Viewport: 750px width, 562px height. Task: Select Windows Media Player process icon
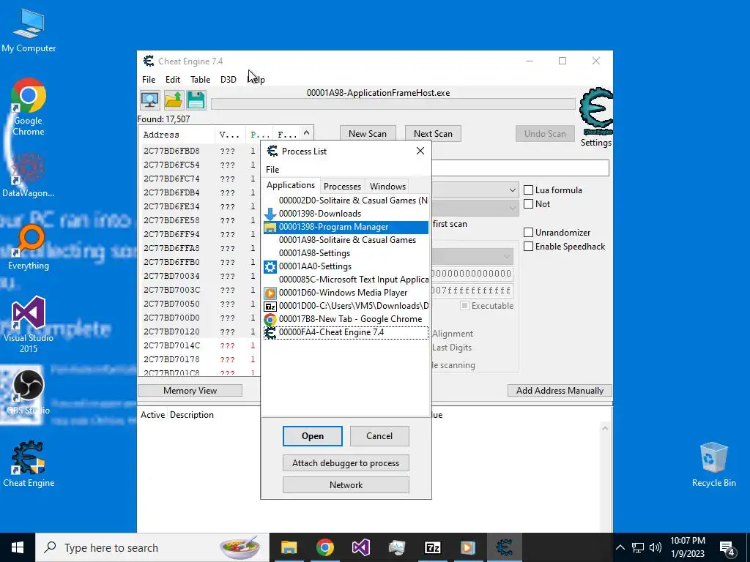(270, 293)
